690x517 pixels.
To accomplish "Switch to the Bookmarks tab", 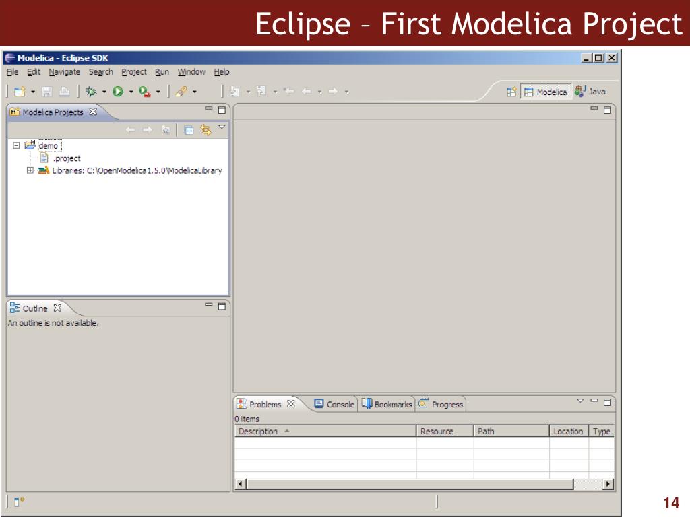I will tap(387, 404).
